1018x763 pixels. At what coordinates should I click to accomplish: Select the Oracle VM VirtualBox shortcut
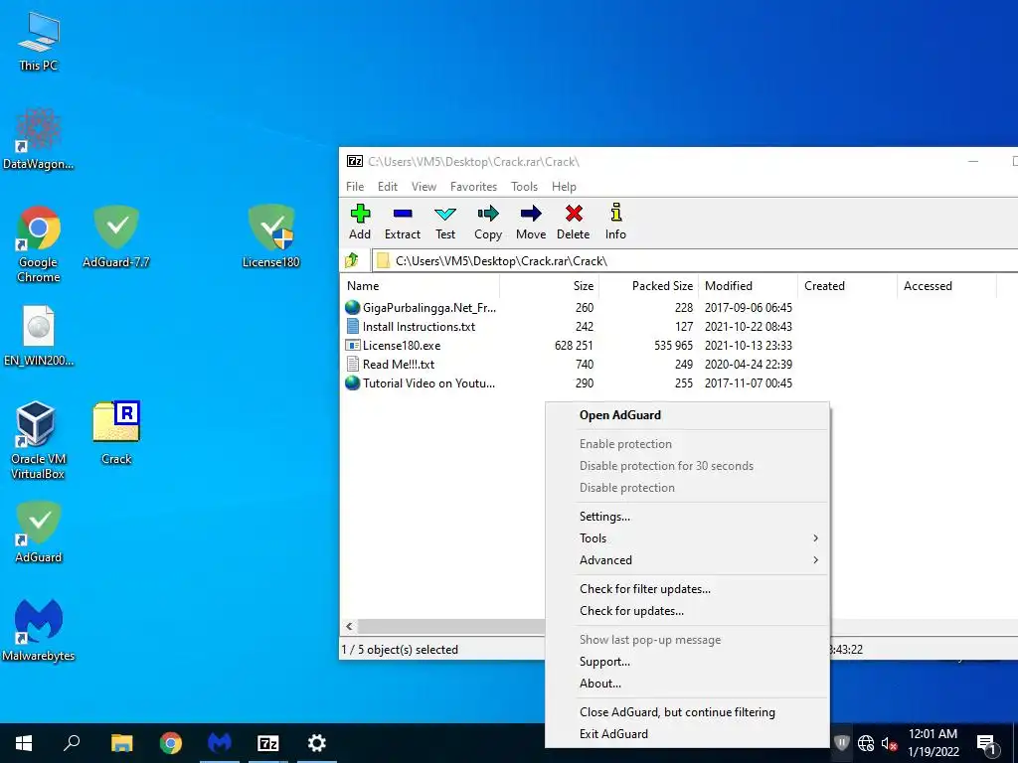point(39,440)
